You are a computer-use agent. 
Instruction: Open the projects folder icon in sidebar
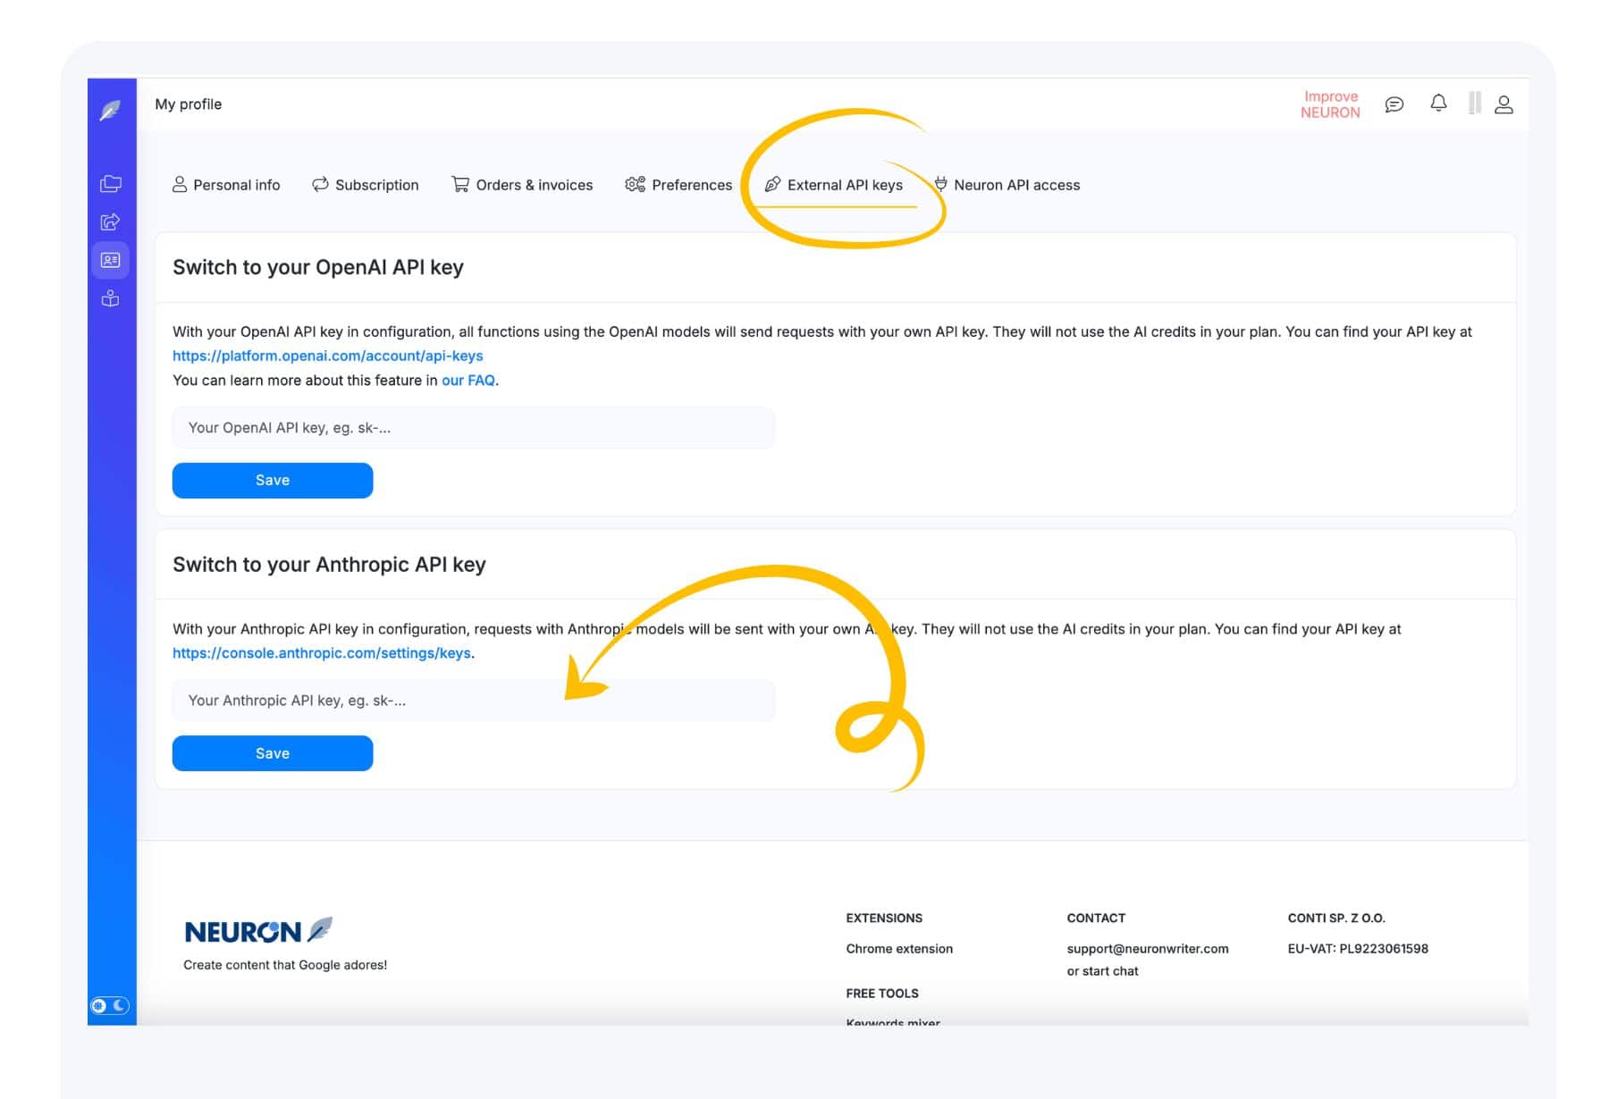[x=111, y=183]
